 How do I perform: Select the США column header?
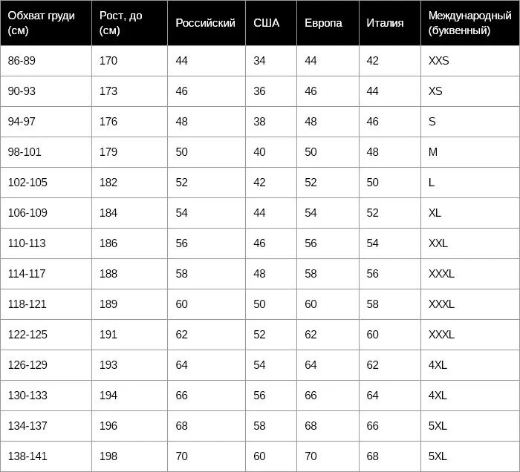(271, 22)
